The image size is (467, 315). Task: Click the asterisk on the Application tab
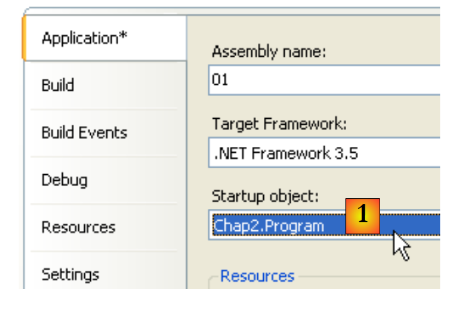[122, 36]
